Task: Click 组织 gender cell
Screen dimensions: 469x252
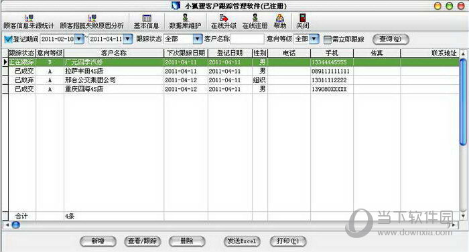Action: pos(259,80)
